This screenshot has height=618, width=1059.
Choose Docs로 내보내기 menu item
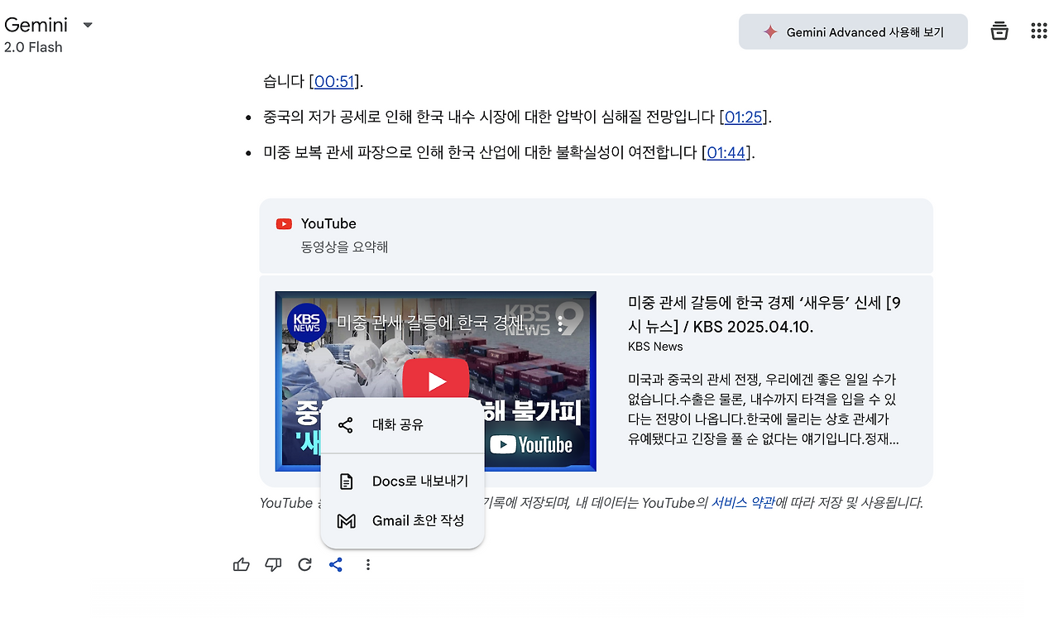coord(402,481)
